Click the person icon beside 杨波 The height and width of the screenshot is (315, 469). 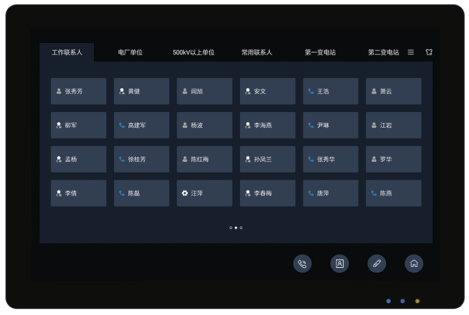(185, 125)
